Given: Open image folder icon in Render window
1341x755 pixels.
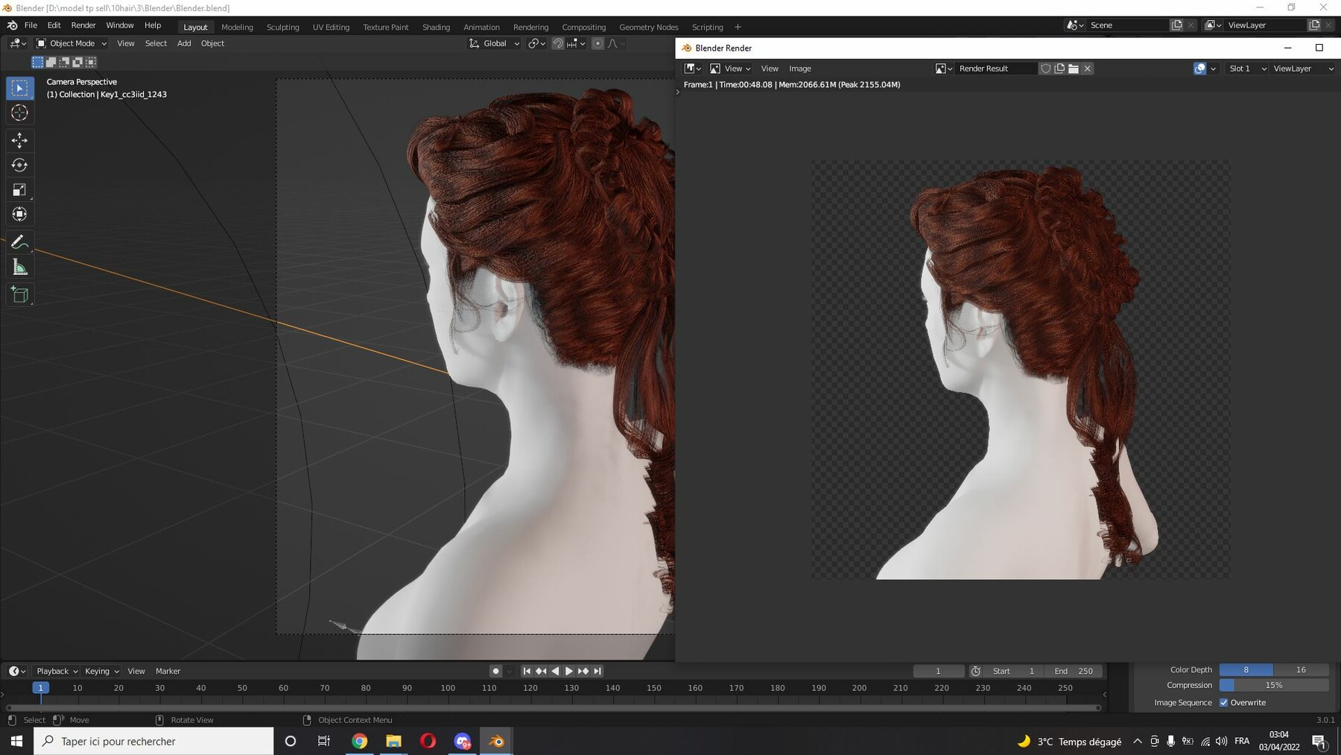Looking at the screenshot, I should tap(1074, 69).
